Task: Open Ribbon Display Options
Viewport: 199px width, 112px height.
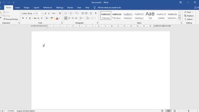Action: click(180, 2)
